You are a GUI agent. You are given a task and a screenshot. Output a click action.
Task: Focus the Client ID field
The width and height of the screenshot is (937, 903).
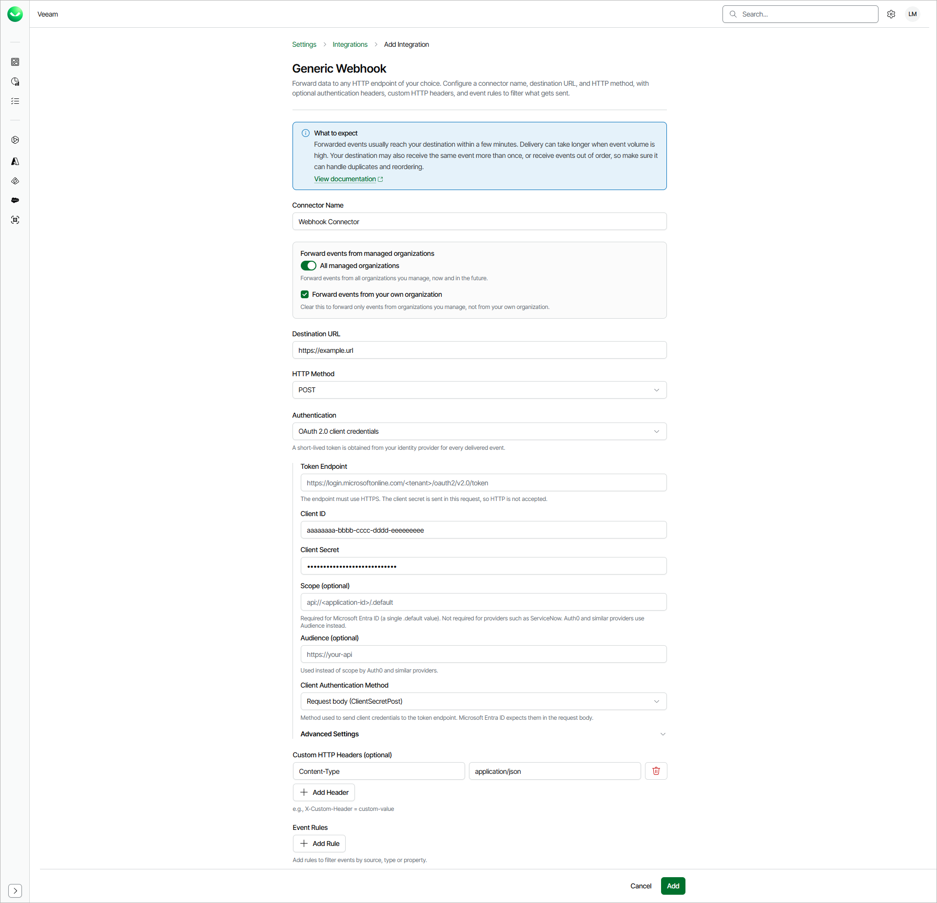[x=483, y=530]
